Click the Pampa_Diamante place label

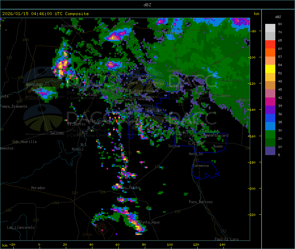13,106
